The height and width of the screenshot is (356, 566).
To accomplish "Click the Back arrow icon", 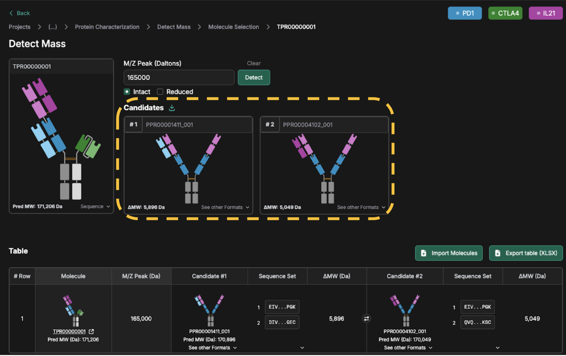I will pyautogui.click(x=11, y=13).
